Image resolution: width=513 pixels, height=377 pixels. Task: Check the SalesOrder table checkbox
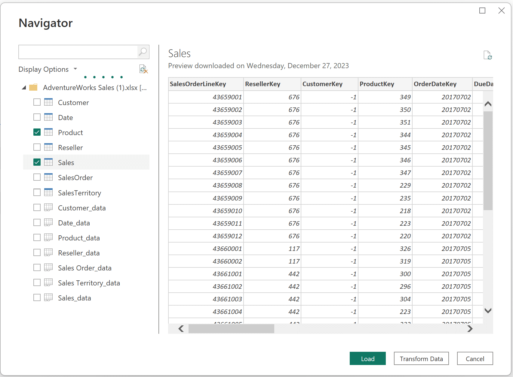tap(37, 177)
